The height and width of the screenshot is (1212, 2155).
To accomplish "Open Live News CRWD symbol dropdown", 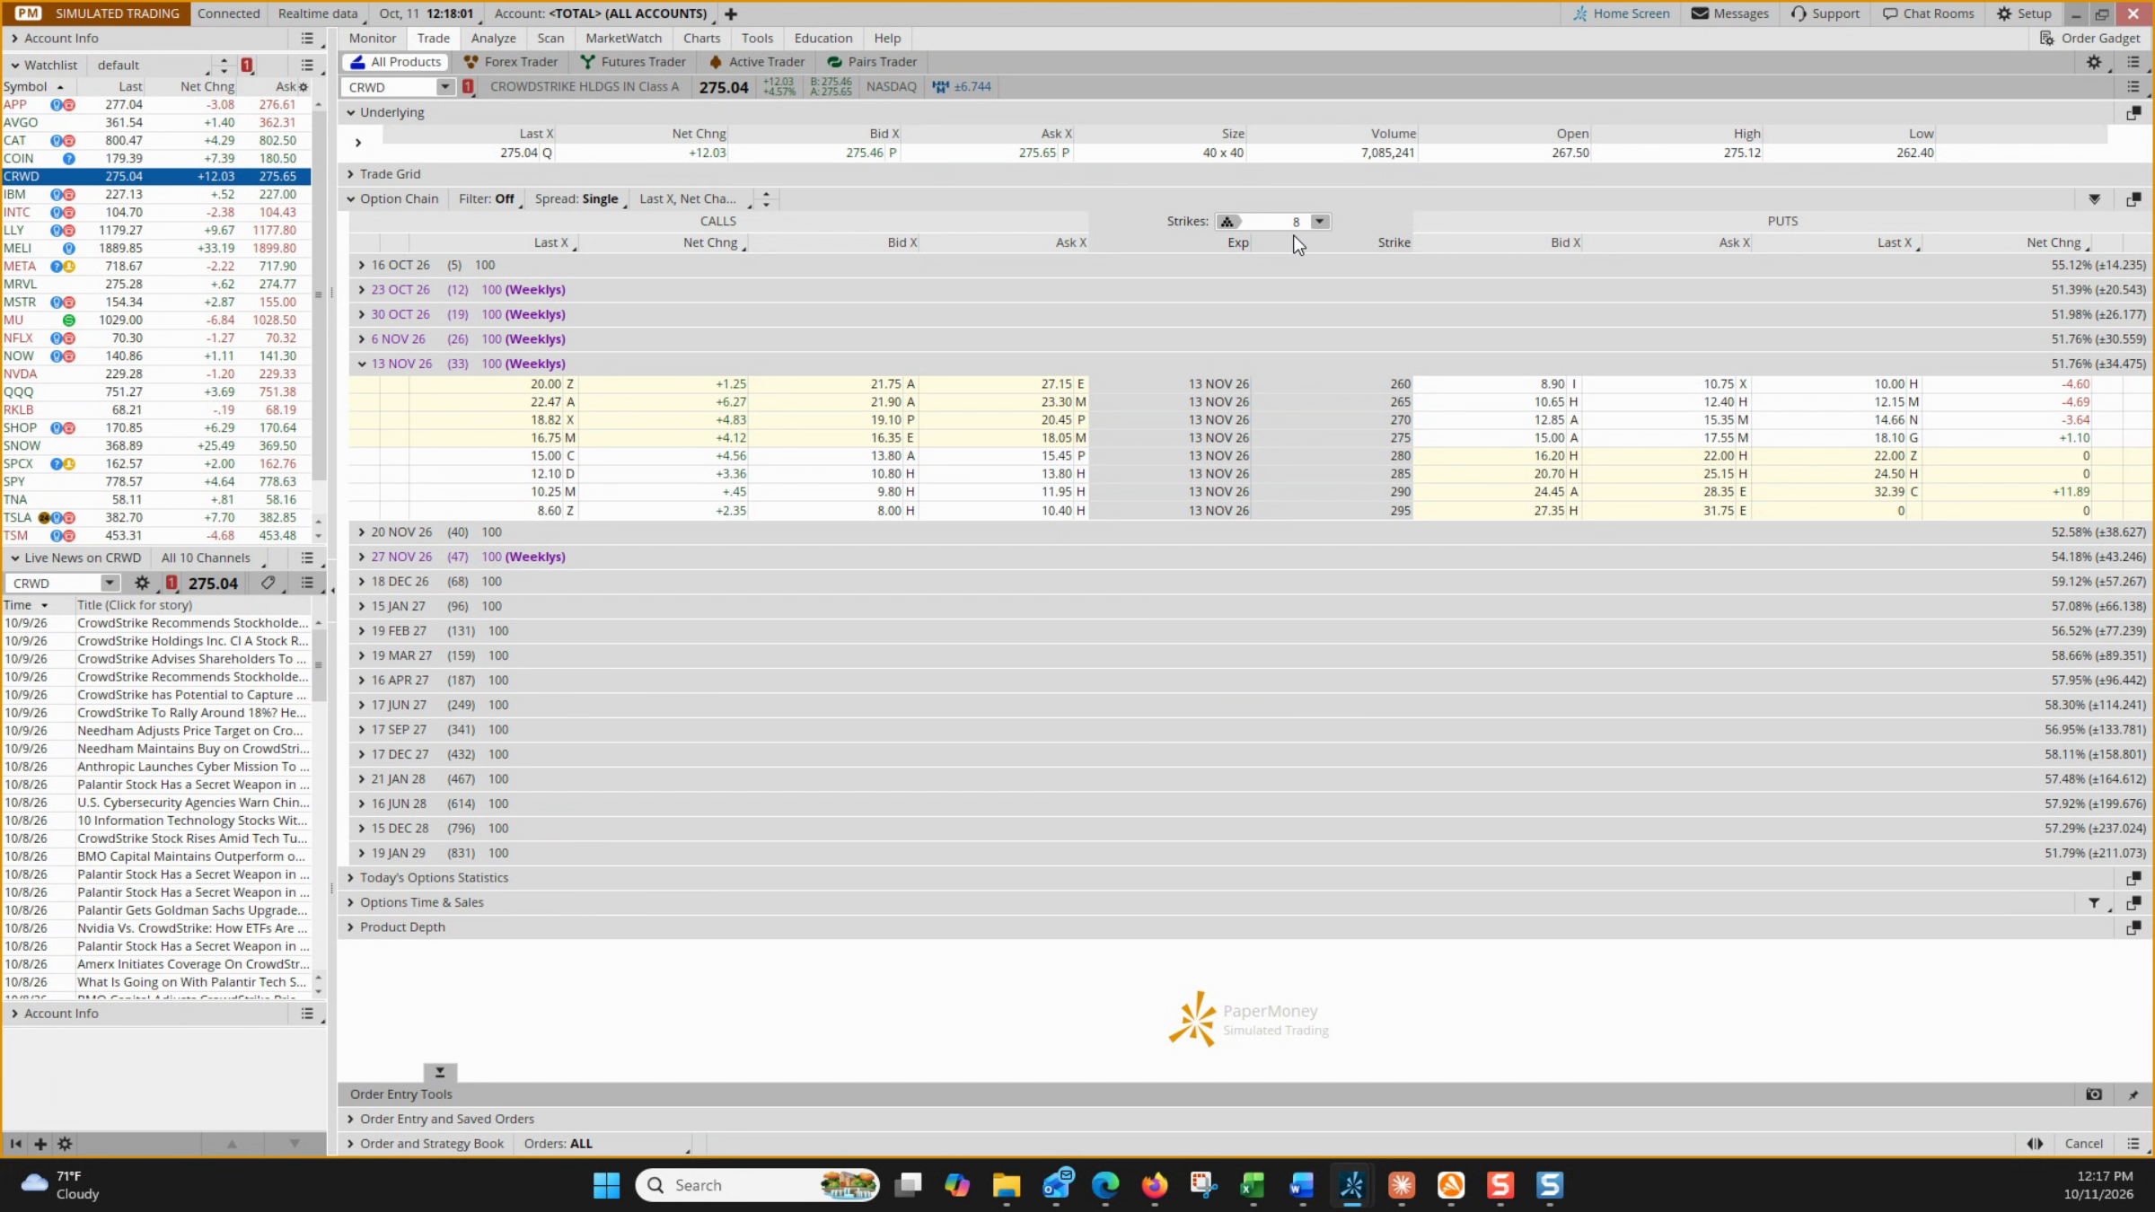I will 110,583.
